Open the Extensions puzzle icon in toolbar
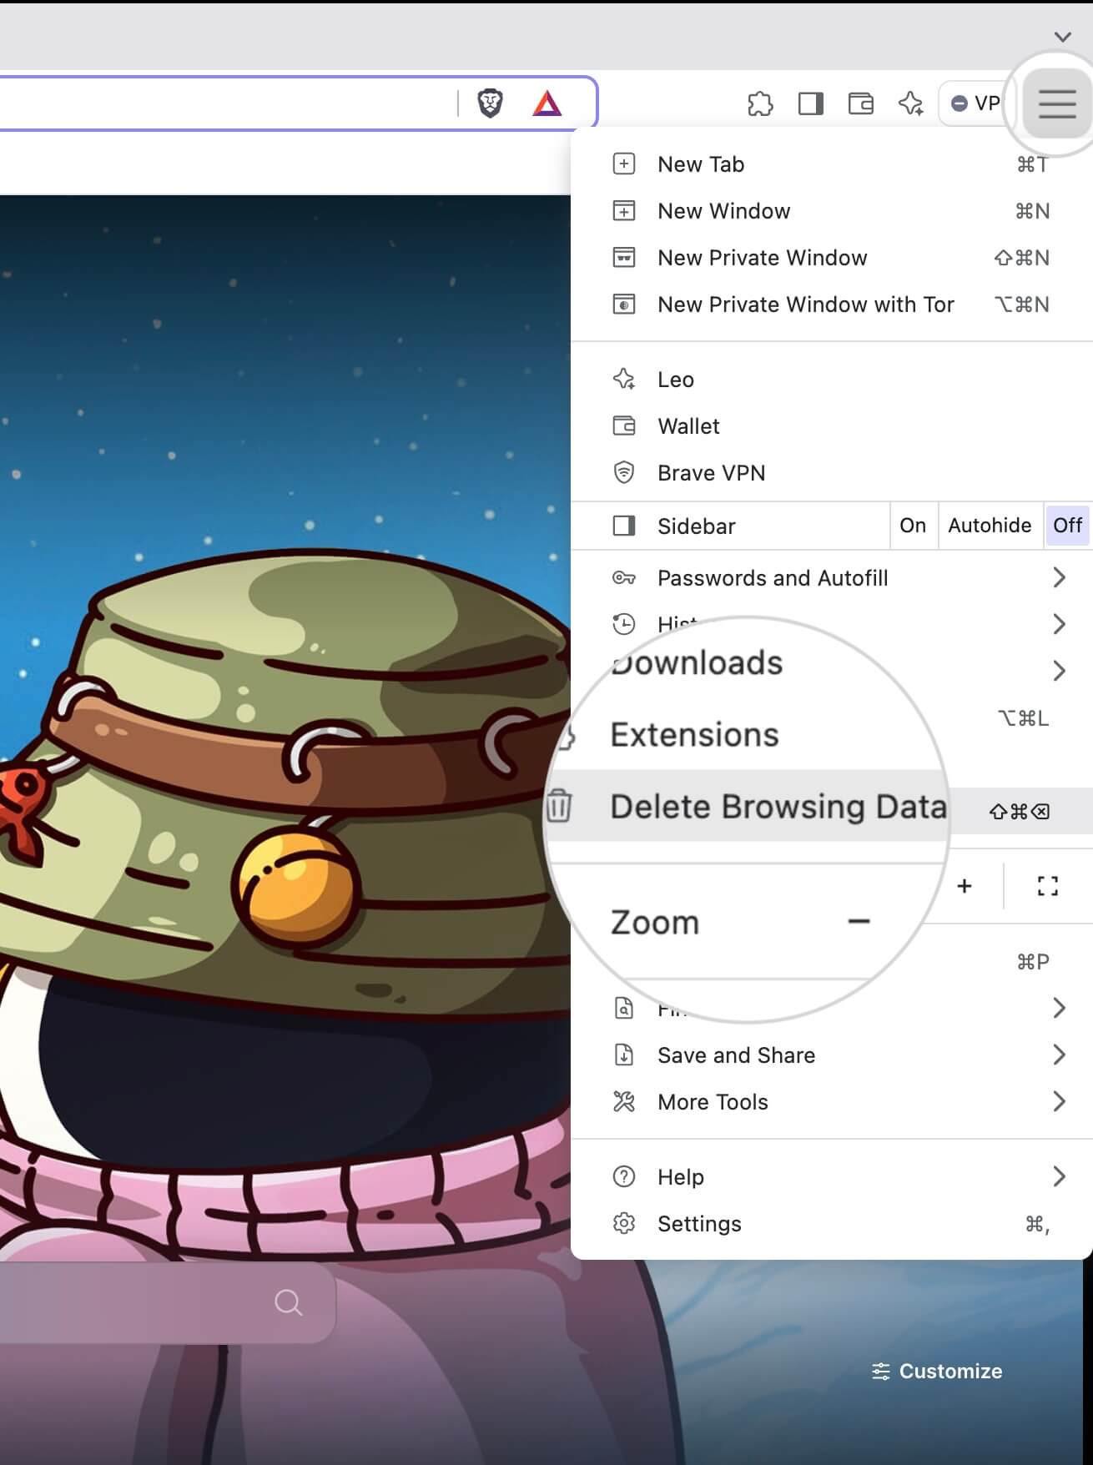 point(760,103)
